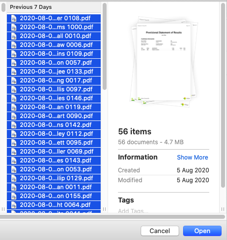
Task: Select the file ending 'ley 0112.pdf'
Action: click(x=54, y=134)
